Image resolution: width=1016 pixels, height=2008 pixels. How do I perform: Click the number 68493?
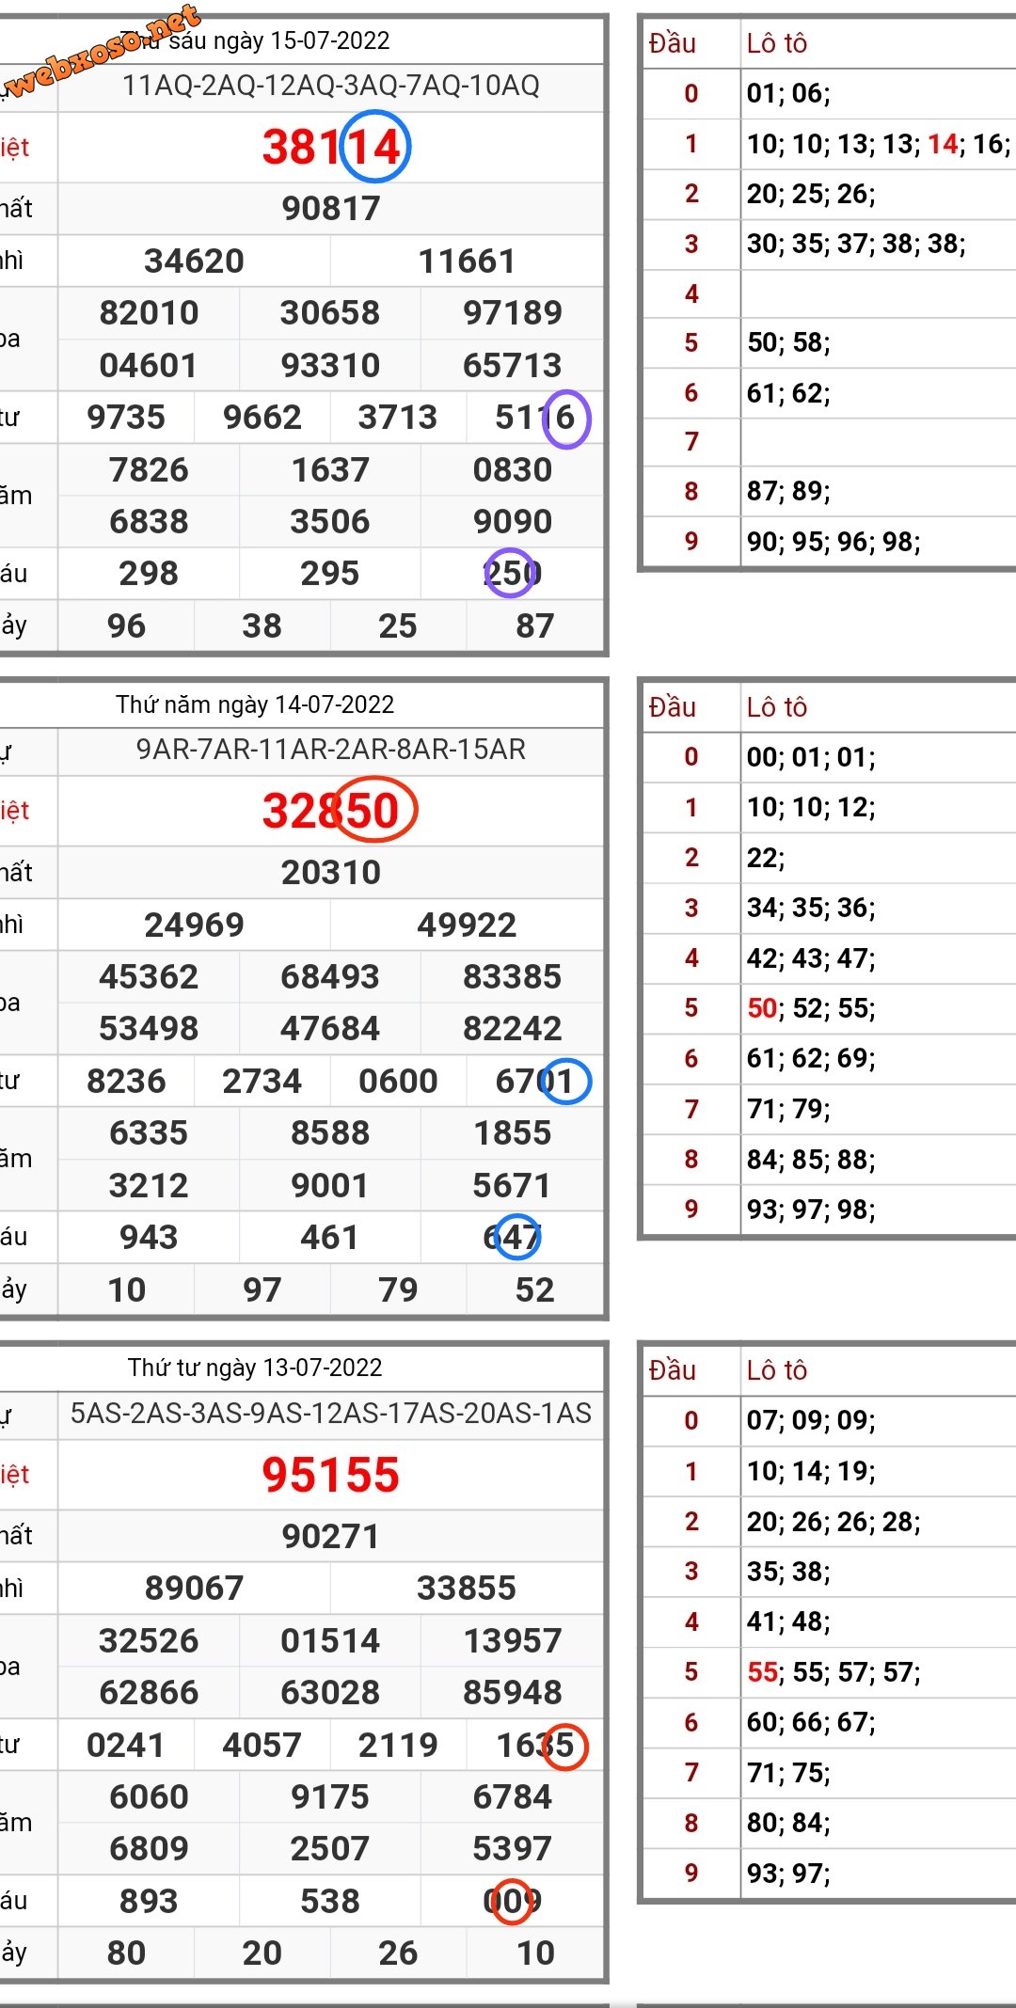(x=330, y=977)
